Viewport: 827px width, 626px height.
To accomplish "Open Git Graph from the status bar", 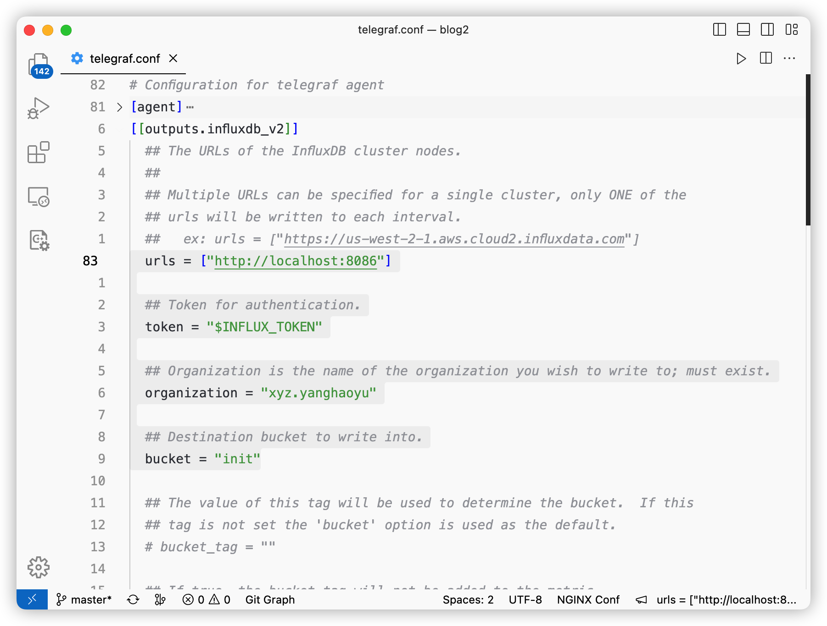I will tap(270, 599).
